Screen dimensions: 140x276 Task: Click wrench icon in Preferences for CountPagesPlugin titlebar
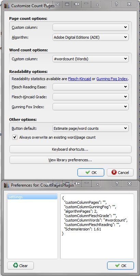click(x=48, y=183)
